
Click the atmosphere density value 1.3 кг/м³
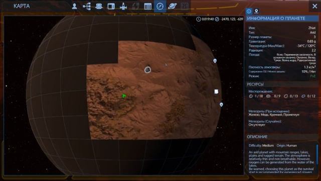pyautogui.click(x=310, y=67)
